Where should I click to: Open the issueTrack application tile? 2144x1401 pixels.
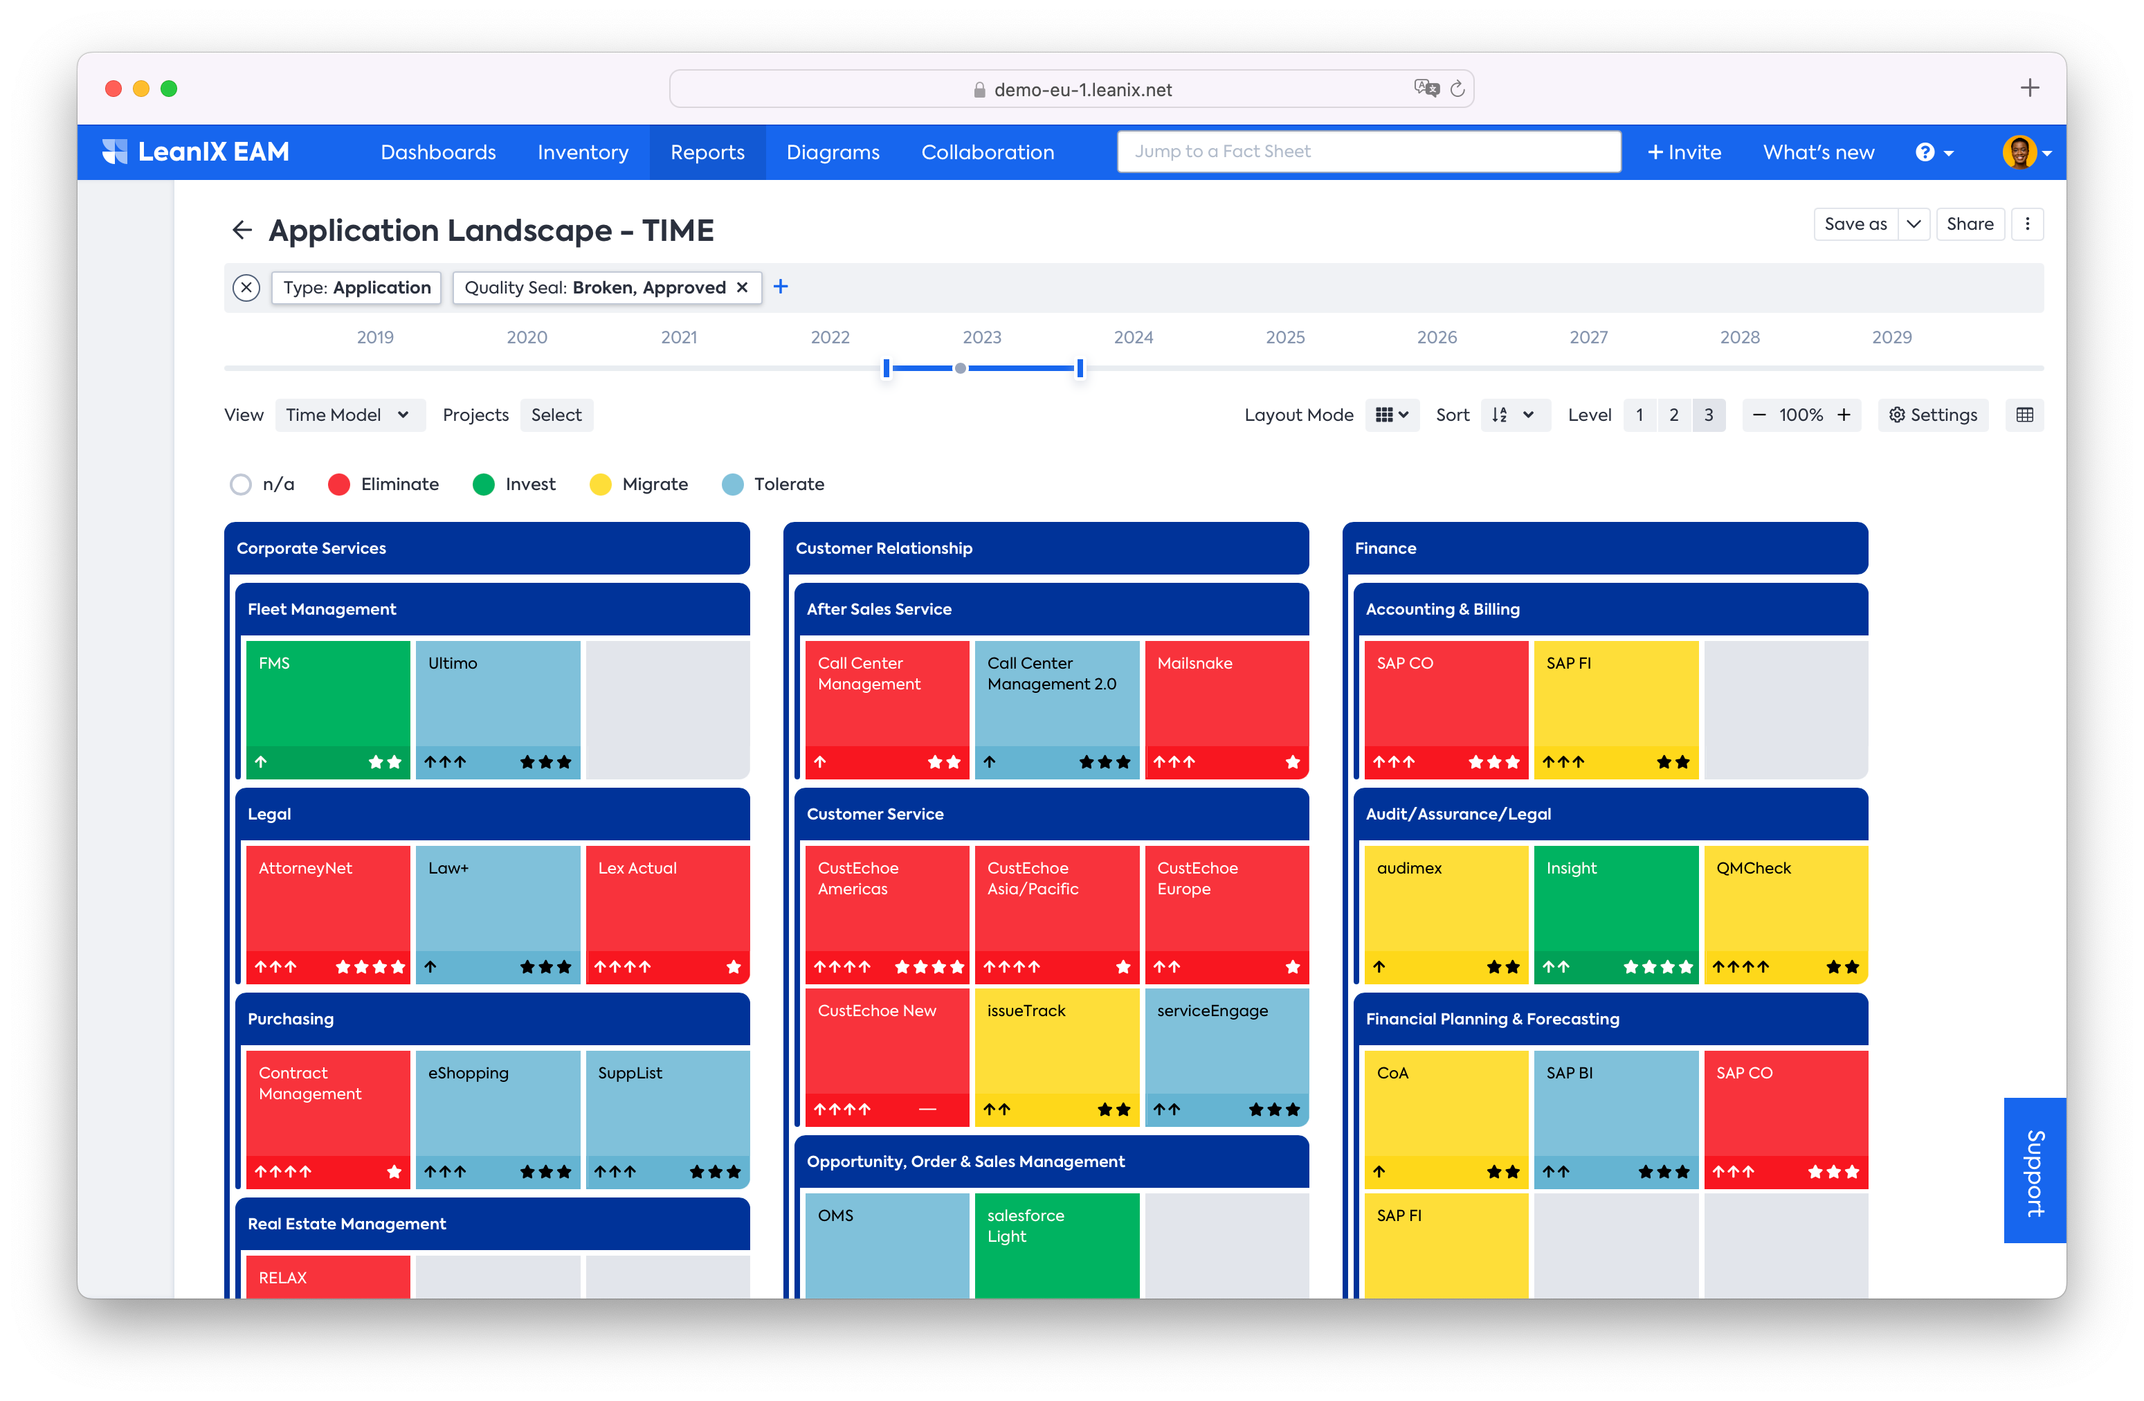click(x=1057, y=1057)
